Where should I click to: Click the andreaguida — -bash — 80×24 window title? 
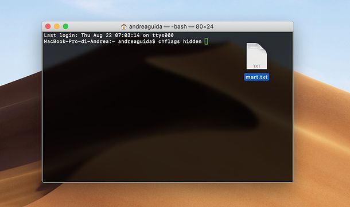171,26
